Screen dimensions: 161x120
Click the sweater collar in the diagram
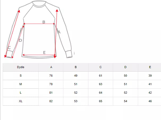[x=40, y=3]
